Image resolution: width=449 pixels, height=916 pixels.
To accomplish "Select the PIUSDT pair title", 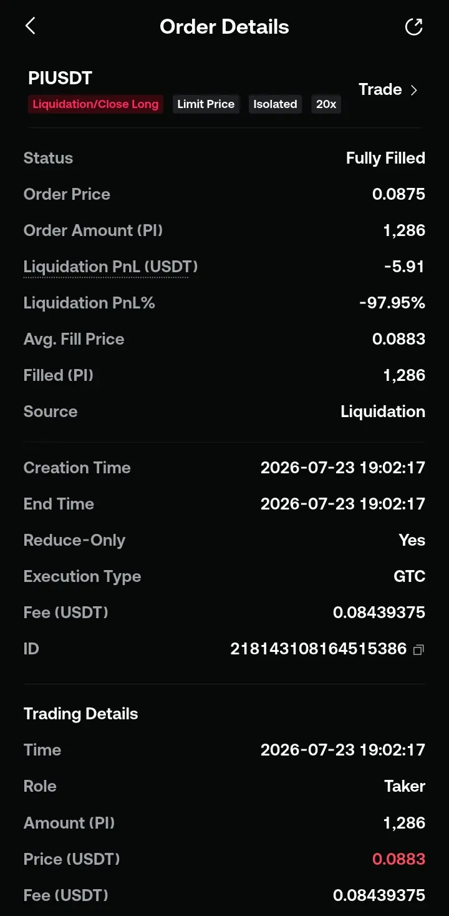I will (x=60, y=78).
